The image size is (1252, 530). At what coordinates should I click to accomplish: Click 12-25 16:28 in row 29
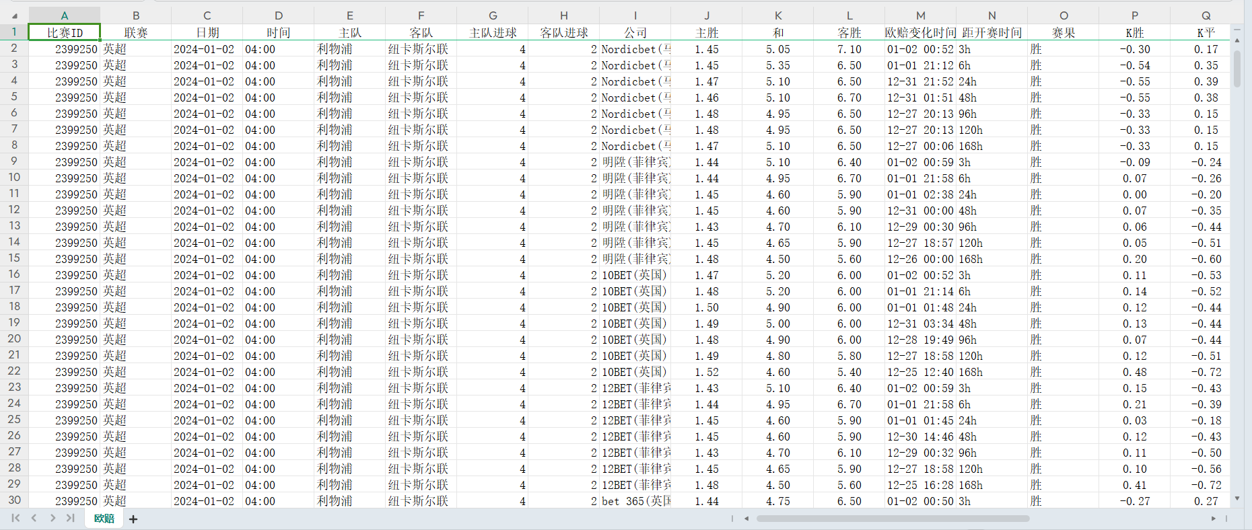point(920,485)
